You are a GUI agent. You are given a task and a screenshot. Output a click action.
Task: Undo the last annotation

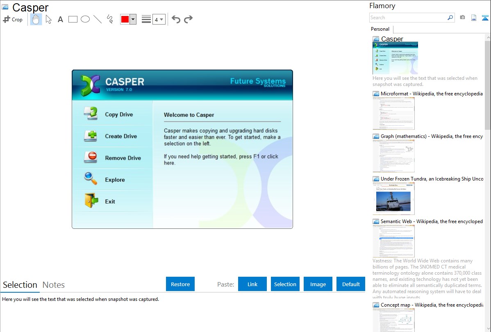pos(176,19)
